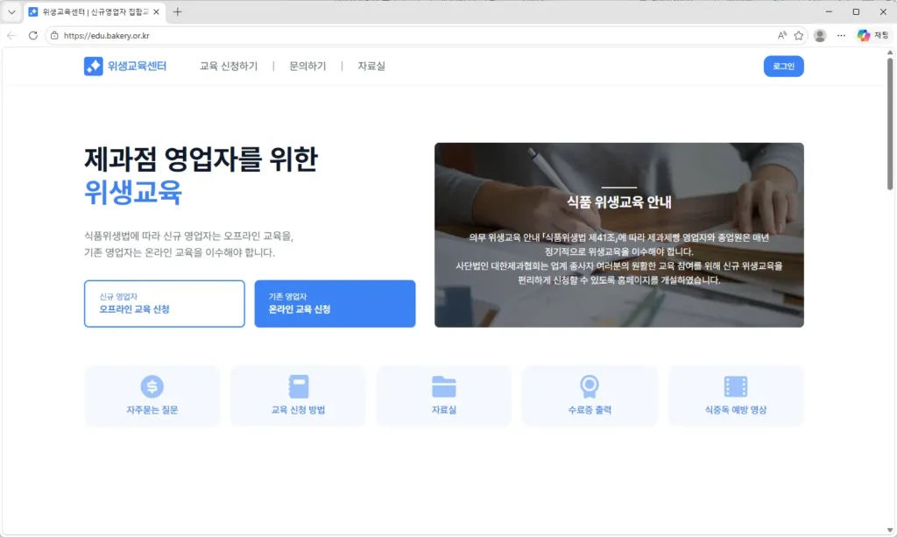The image size is (897, 537).
Task: Click the blue 위생교육 heading text
Action: (x=133, y=192)
